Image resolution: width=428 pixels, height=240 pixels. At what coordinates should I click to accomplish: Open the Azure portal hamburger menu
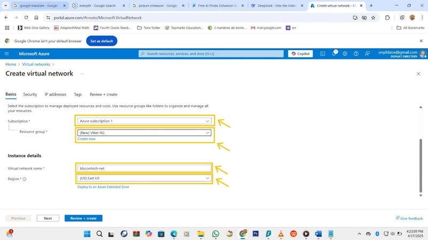pos(7,54)
